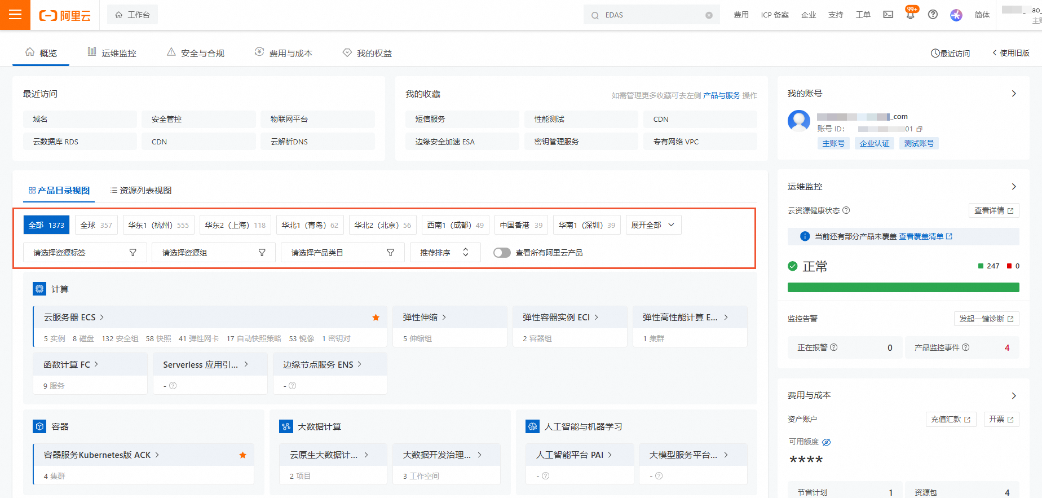Viewport: 1042px width, 498px height.
Task: Click the Alibaba Cloud logo
Action: (65, 15)
